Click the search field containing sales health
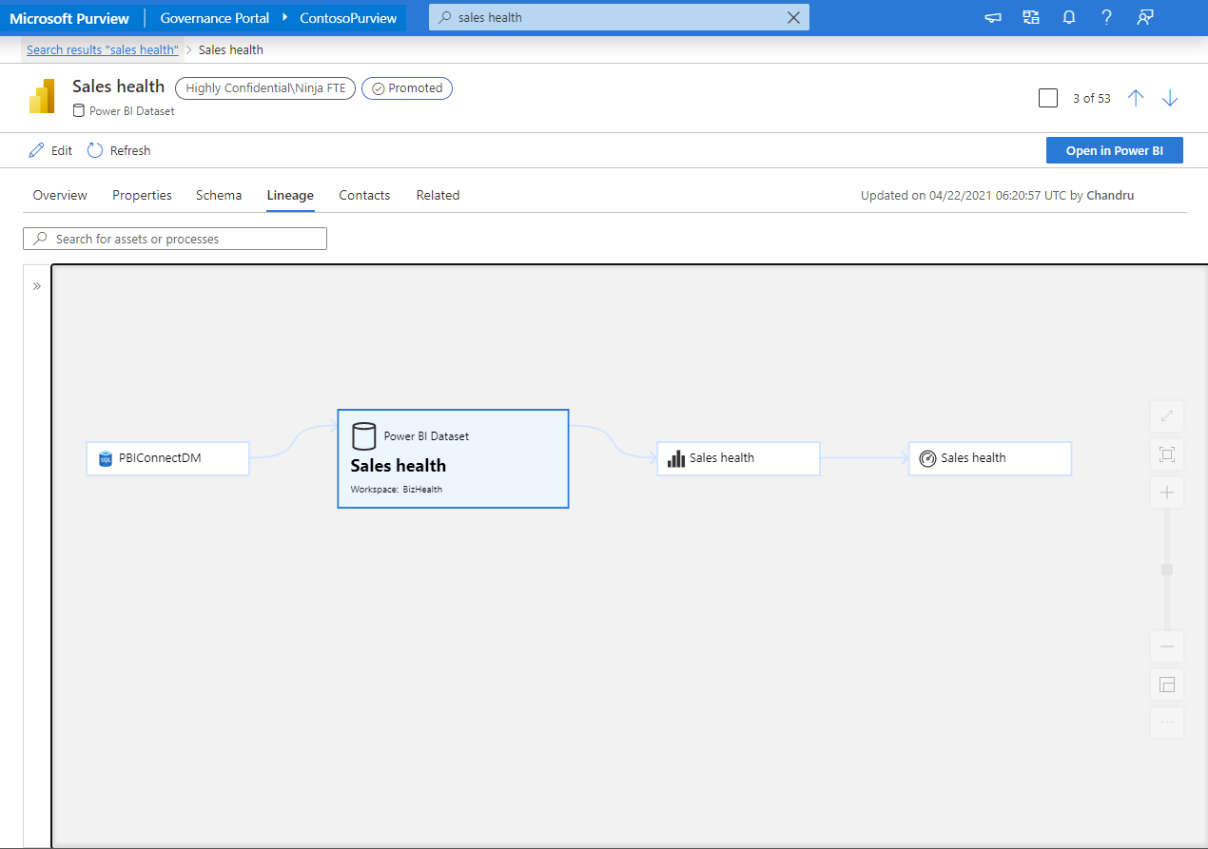 tap(619, 17)
